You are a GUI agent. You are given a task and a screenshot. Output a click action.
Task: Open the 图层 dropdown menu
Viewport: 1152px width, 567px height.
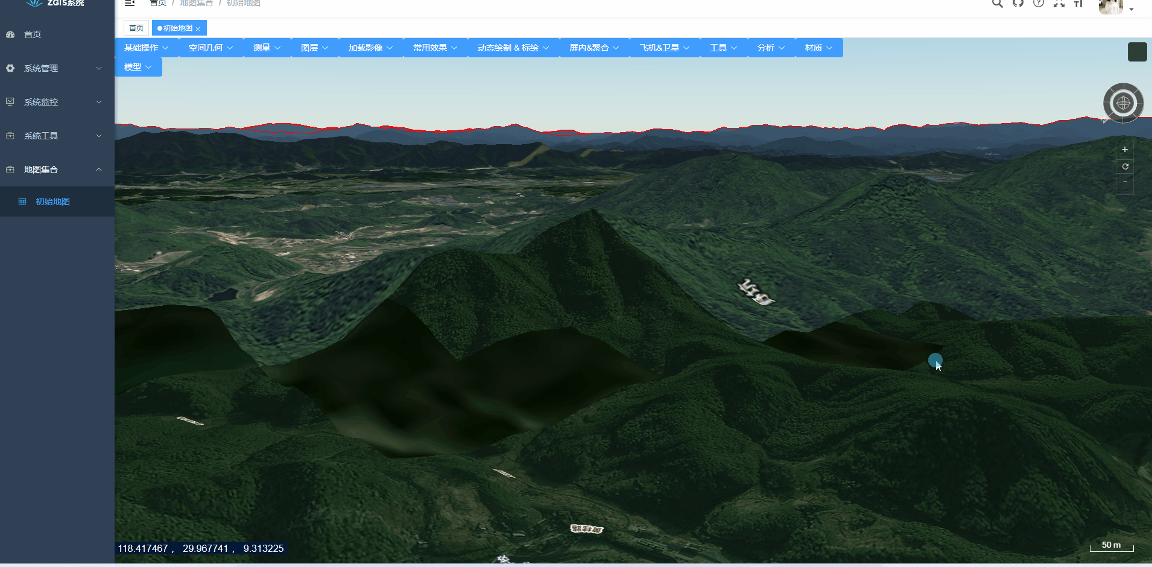(x=315, y=48)
